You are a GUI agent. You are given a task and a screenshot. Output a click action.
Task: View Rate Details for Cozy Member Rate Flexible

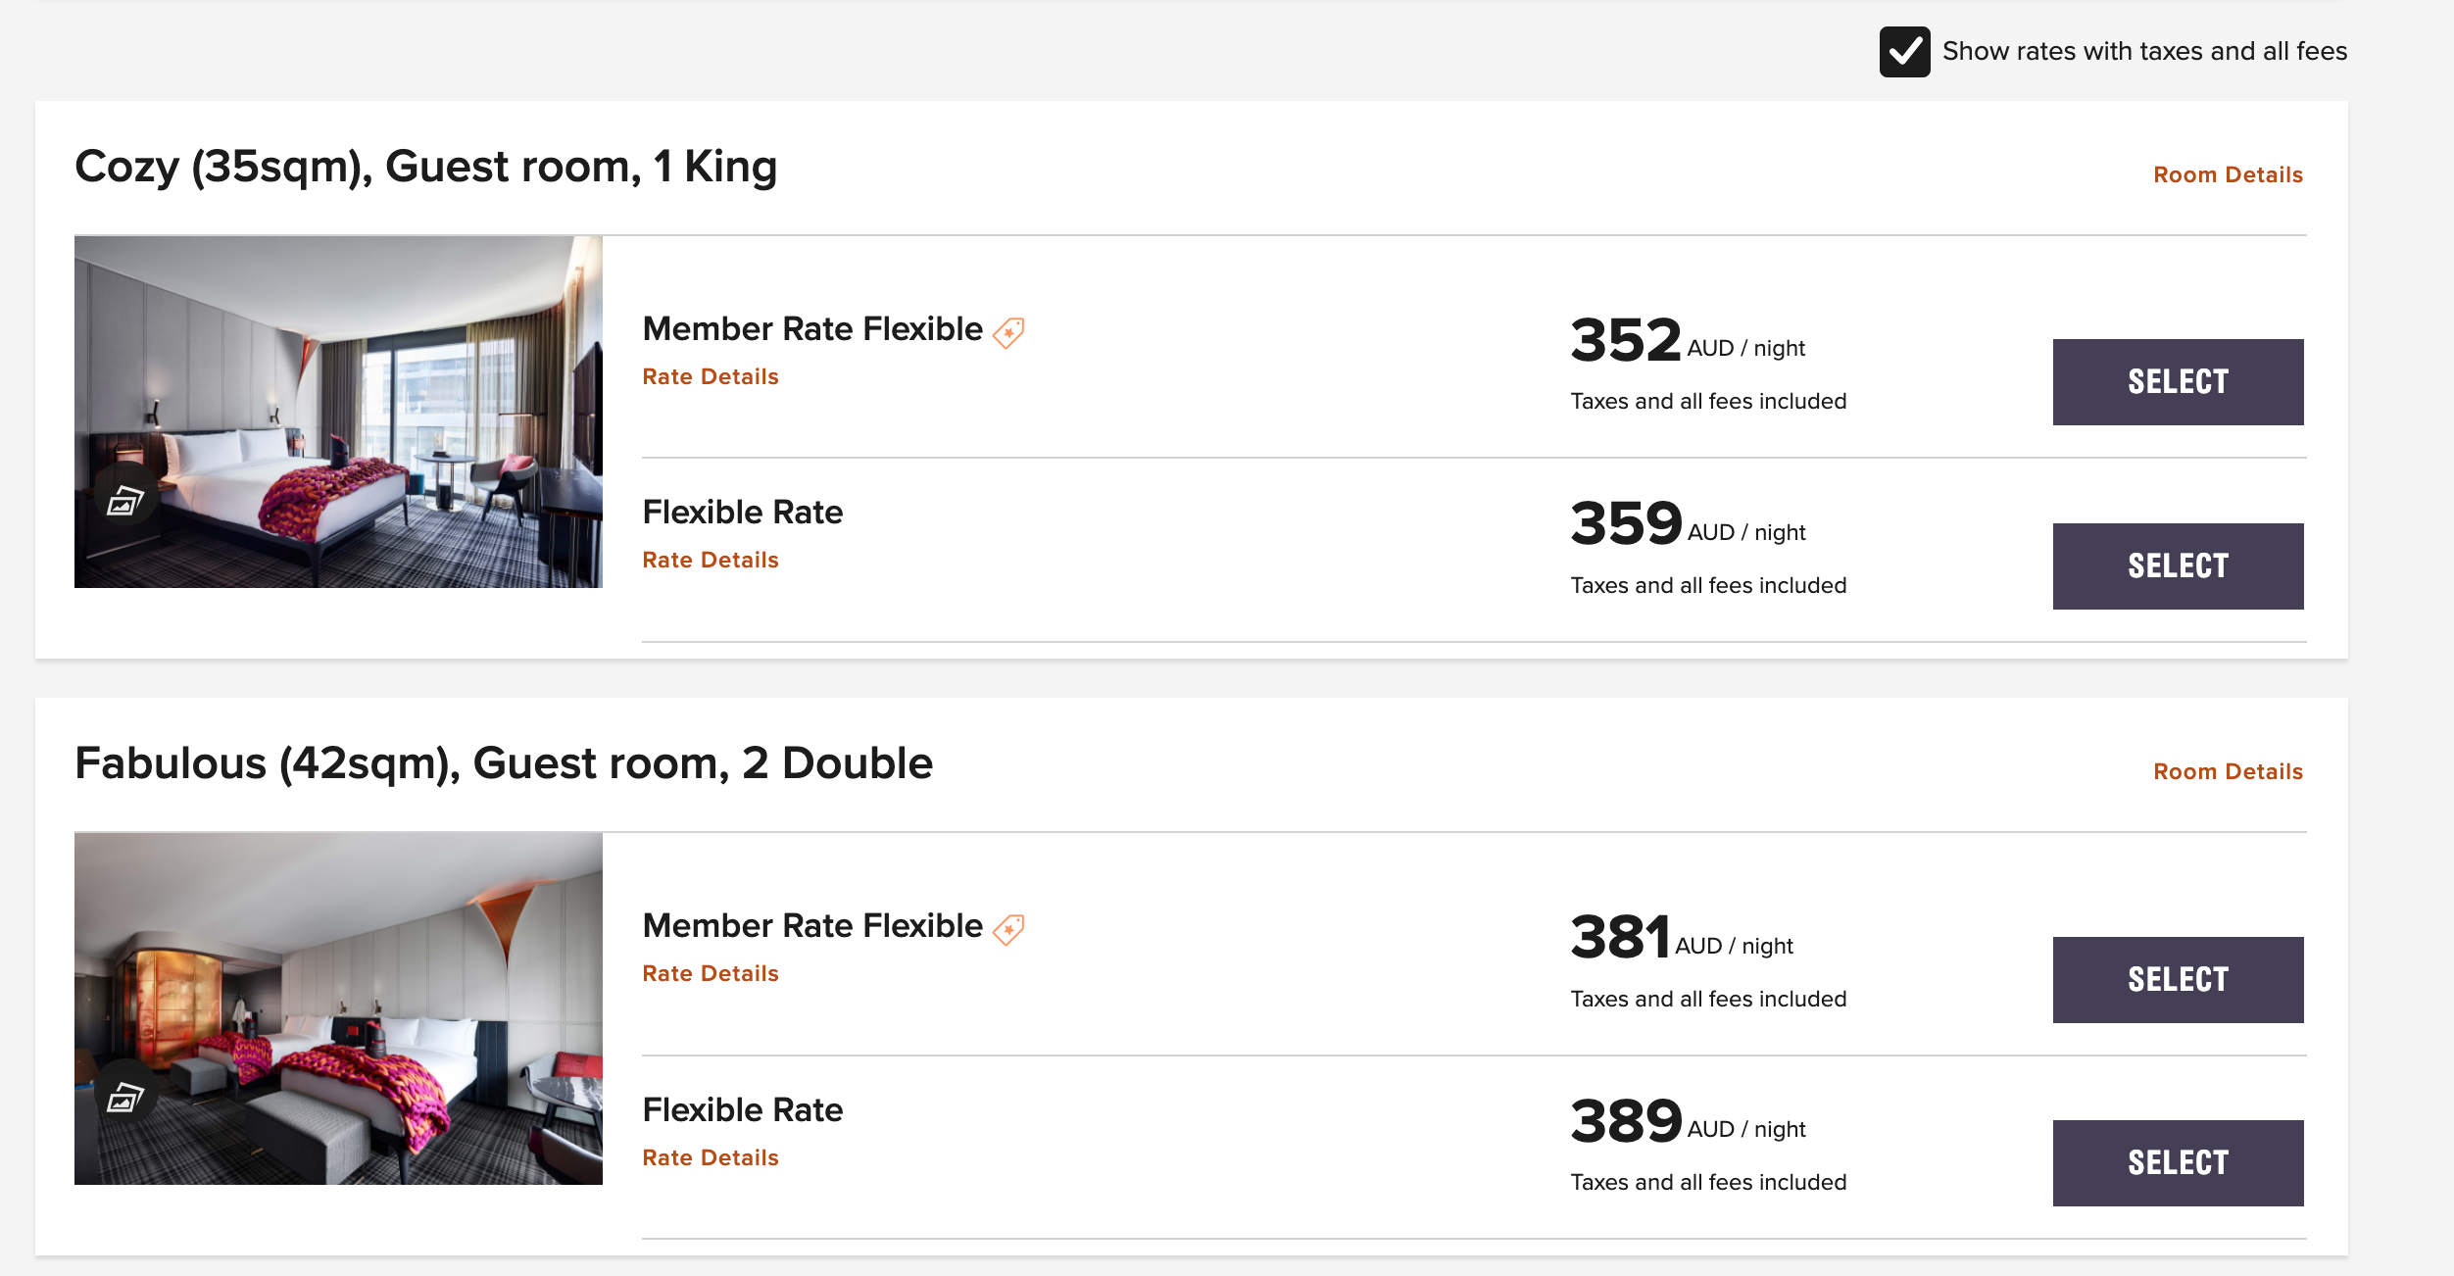point(711,377)
